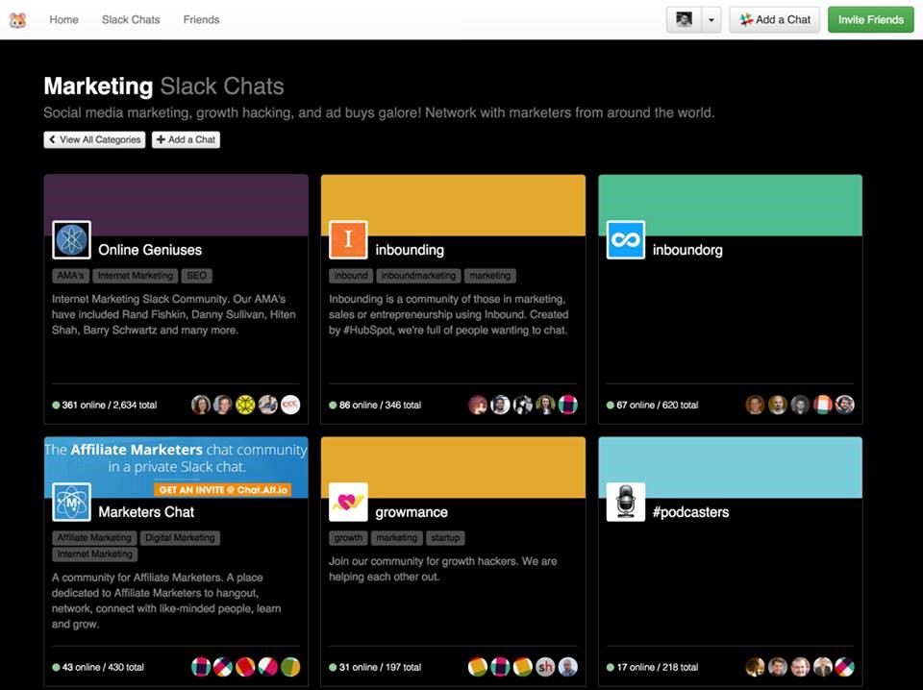Image resolution: width=923 pixels, height=690 pixels.
Task: Click '17 online / 218 total'
Action: tap(652, 668)
